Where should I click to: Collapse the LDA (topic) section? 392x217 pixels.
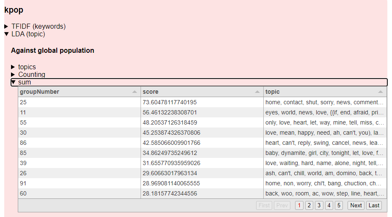[x=25, y=34]
